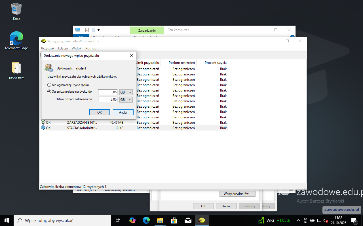Click the battery power tray icon
This screenshot has height=226, width=363.
pos(312,220)
